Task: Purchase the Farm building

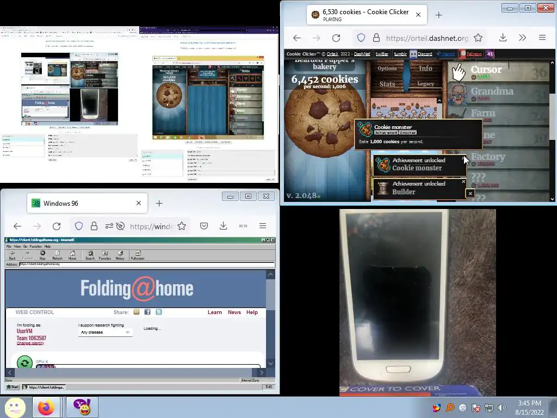Action: (x=499, y=115)
